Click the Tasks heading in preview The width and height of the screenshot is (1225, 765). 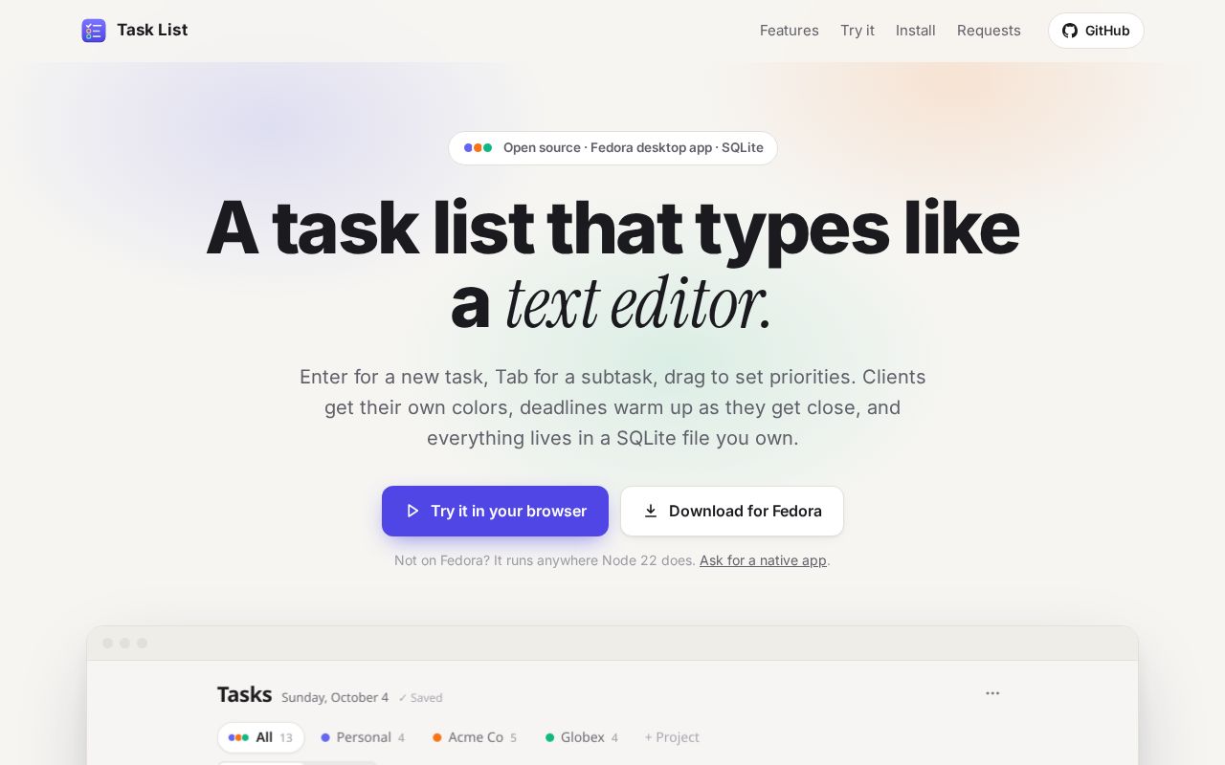tap(244, 694)
